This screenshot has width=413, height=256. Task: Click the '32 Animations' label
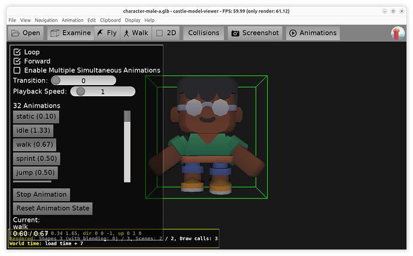(x=37, y=106)
